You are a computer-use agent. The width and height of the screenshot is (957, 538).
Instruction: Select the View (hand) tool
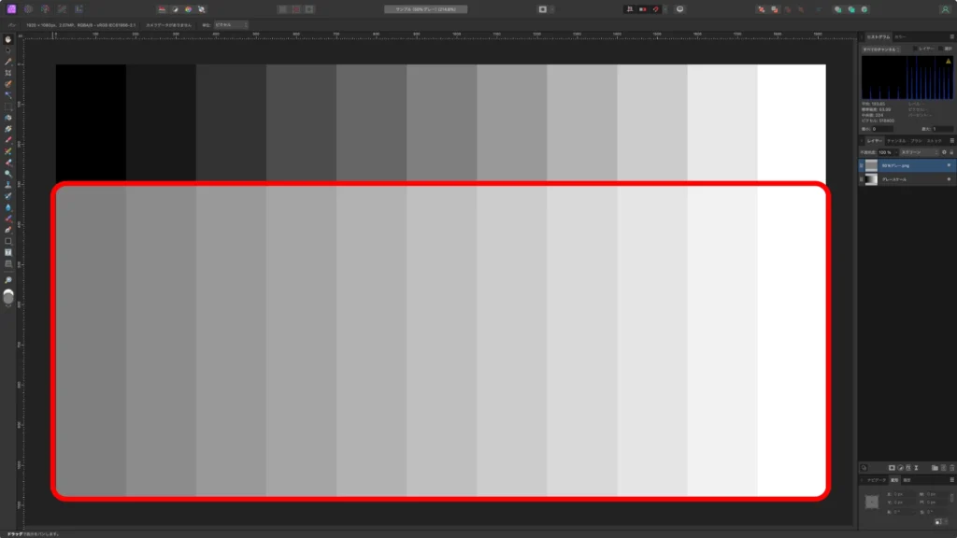(x=7, y=39)
